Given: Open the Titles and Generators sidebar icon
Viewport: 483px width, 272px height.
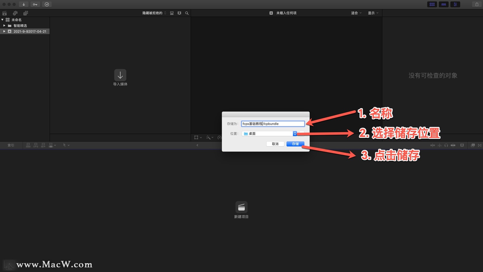Looking at the screenshot, I should (26, 13).
